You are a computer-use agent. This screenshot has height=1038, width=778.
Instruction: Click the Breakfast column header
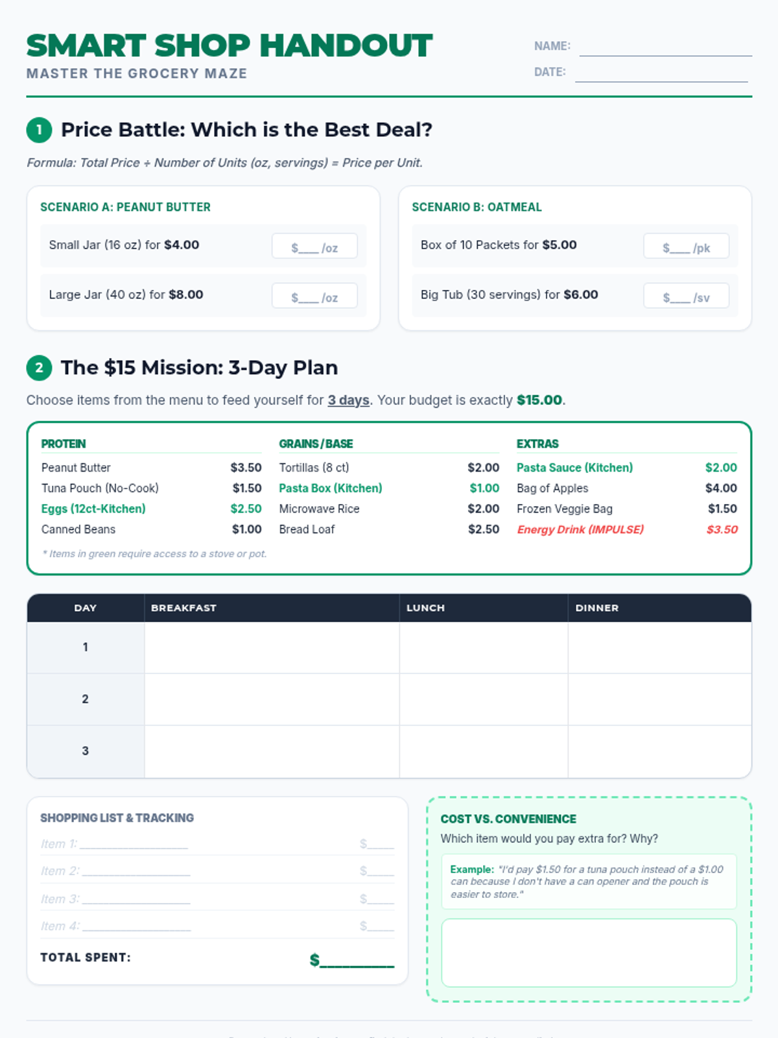click(x=183, y=608)
